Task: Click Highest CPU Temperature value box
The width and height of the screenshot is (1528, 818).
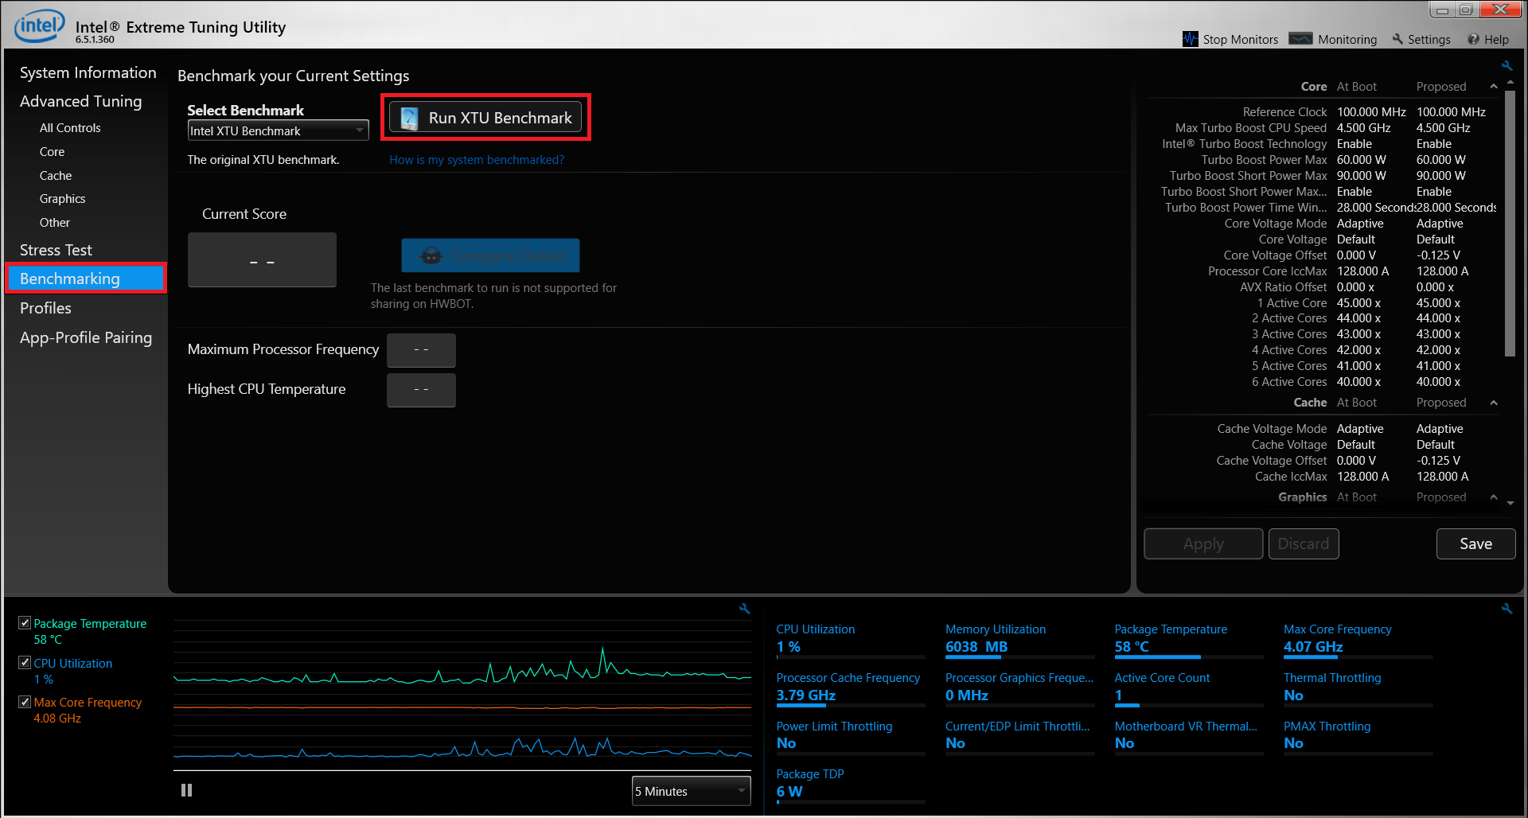Action: [x=421, y=390]
